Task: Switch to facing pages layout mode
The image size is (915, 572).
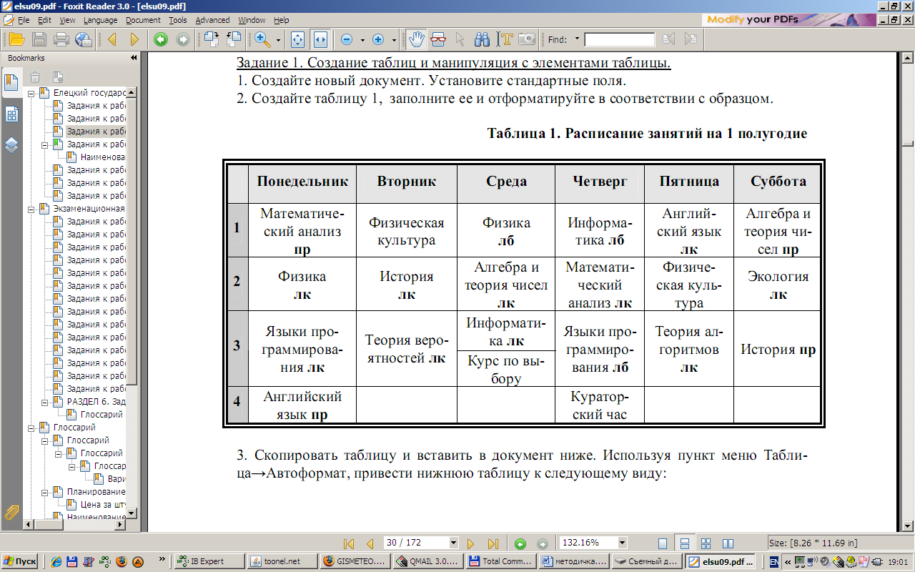Action: pos(728,543)
